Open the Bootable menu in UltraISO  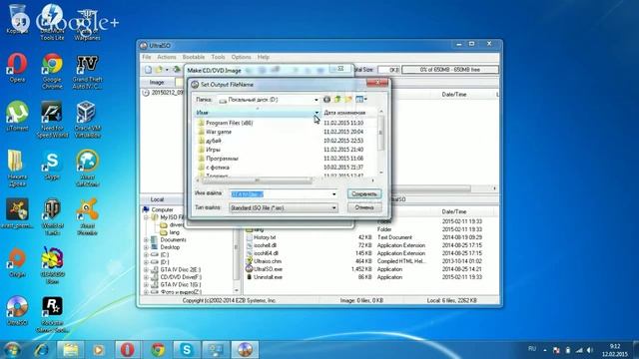tap(193, 57)
